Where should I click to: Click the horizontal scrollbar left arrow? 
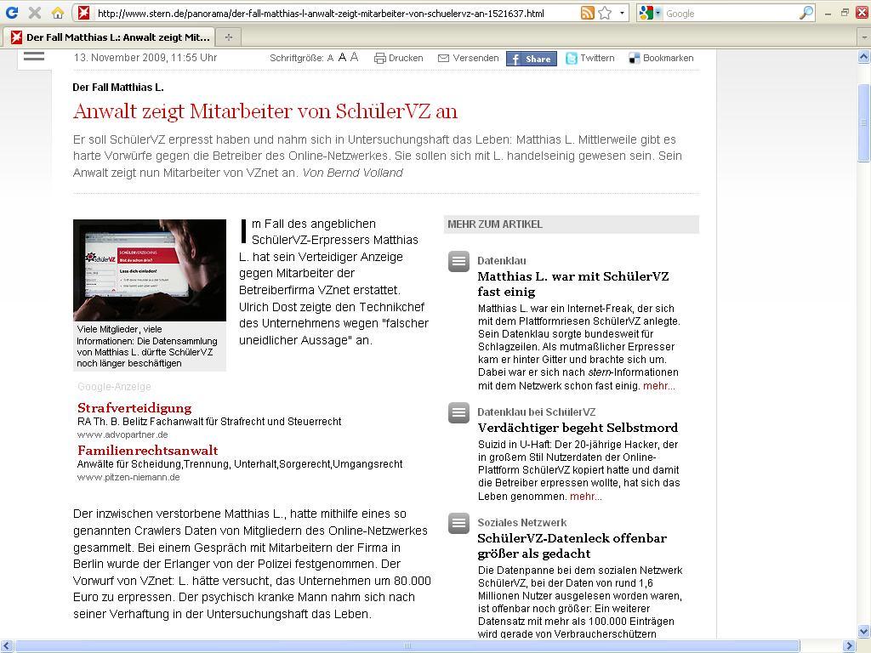point(7,646)
